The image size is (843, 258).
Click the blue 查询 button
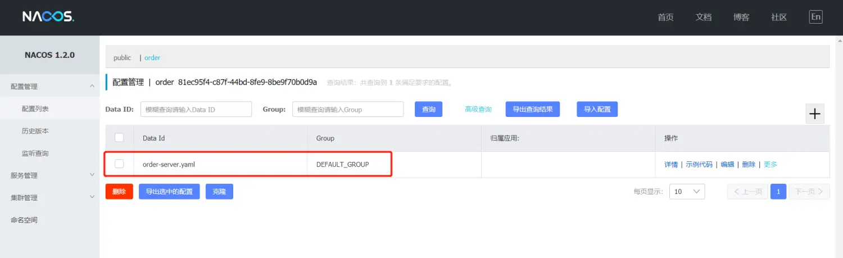click(428, 109)
